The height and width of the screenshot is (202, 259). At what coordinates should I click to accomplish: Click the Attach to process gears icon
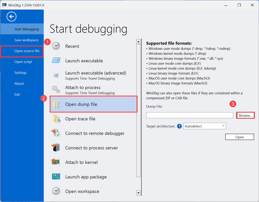click(56, 90)
